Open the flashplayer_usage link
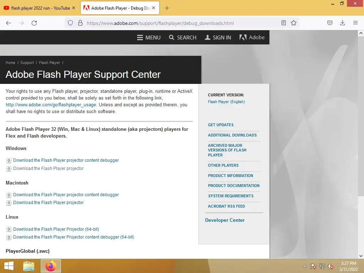364x273 pixels. (x=51, y=105)
